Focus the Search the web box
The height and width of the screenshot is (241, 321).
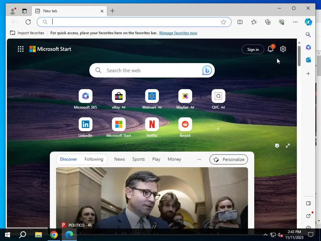pos(152,70)
